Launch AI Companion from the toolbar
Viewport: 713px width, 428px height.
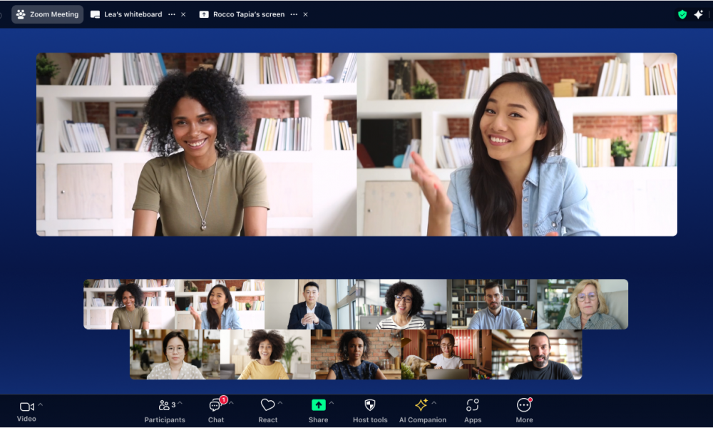coord(421,405)
